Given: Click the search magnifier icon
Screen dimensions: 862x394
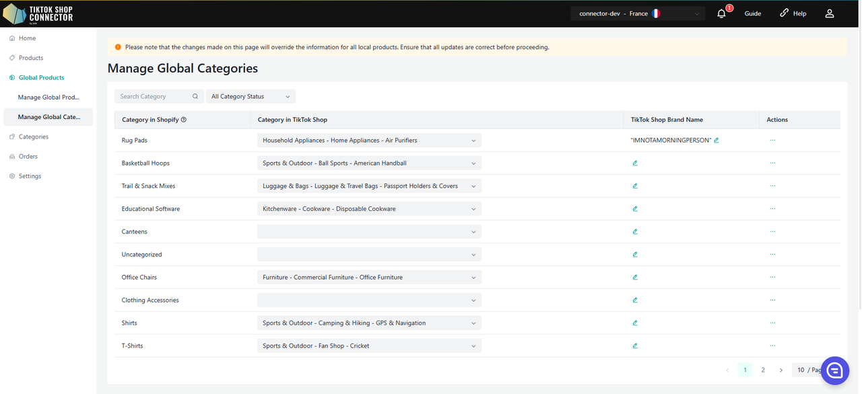Looking at the screenshot, I should 195,97.
